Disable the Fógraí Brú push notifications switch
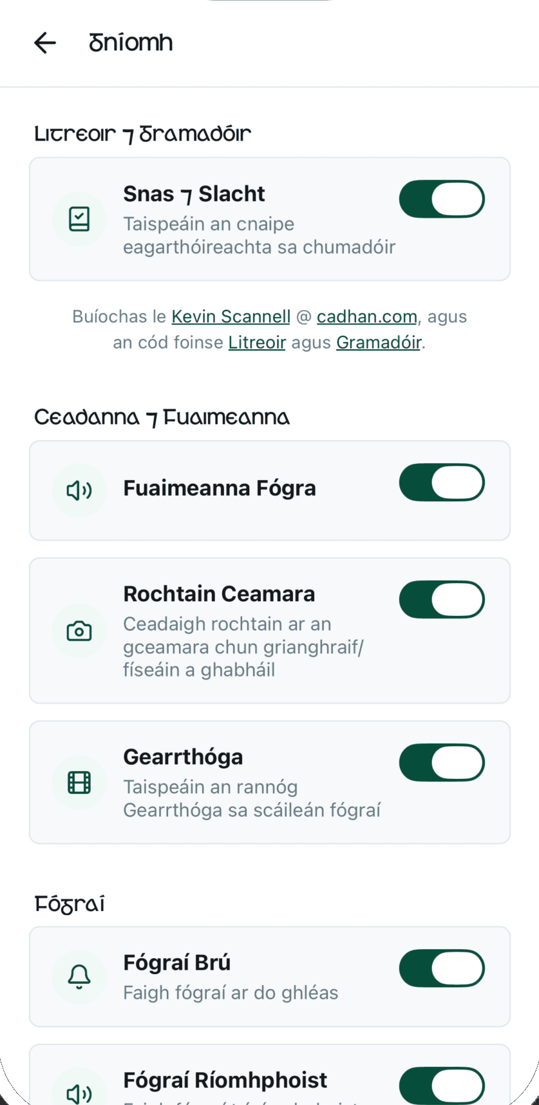Screen dimensions: 539x1105 (x=442, y=968)
